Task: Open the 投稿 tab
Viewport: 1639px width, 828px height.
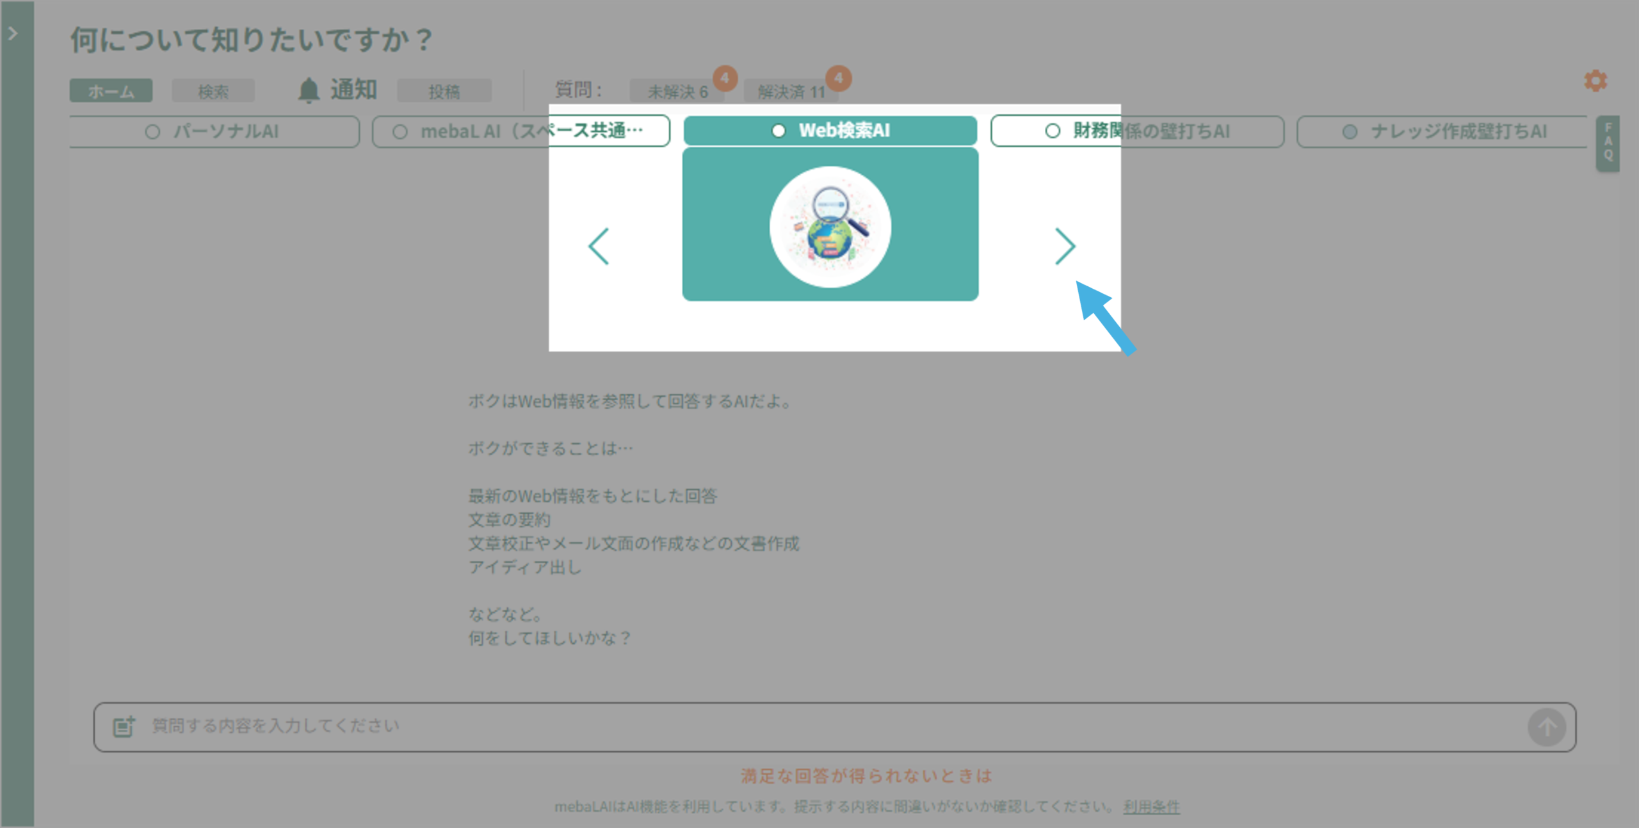Action: coord(444,92)
